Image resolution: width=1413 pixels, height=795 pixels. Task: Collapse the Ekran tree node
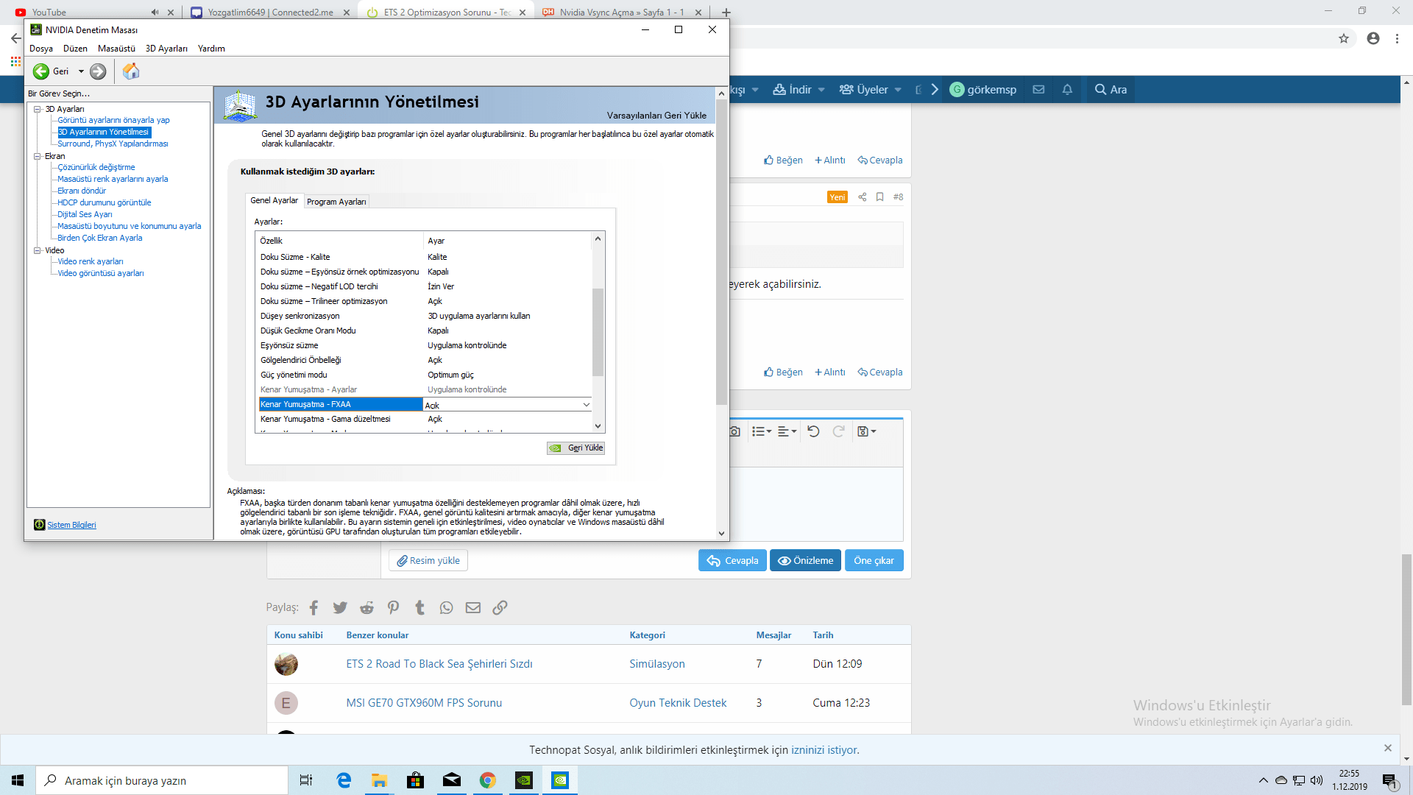pos(38,156)
